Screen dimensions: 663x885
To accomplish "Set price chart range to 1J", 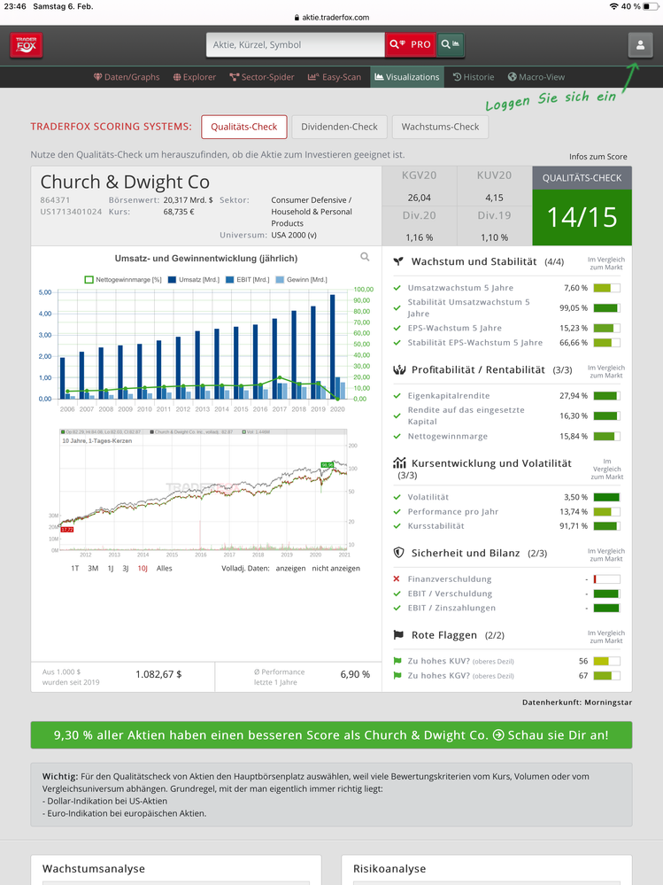I will pyautogui.click(x=111, y=569).
